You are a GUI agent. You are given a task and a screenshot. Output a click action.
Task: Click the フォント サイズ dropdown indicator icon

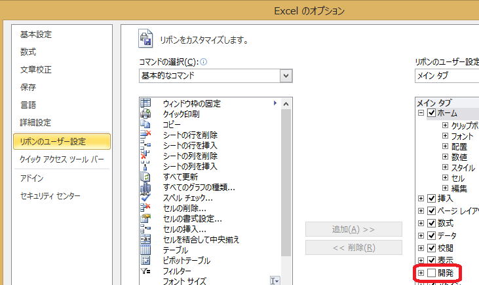(x=275, y=280)
